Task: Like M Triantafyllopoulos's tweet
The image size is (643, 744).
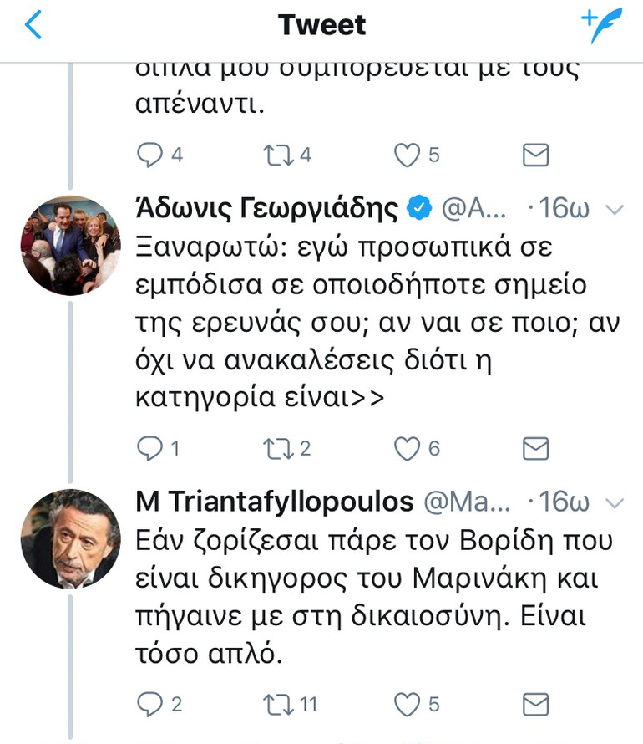Action: point(407,703)
